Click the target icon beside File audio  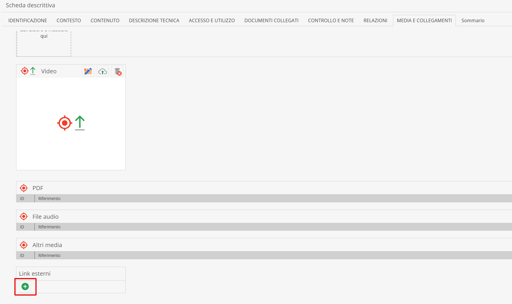tap(24, 217)
